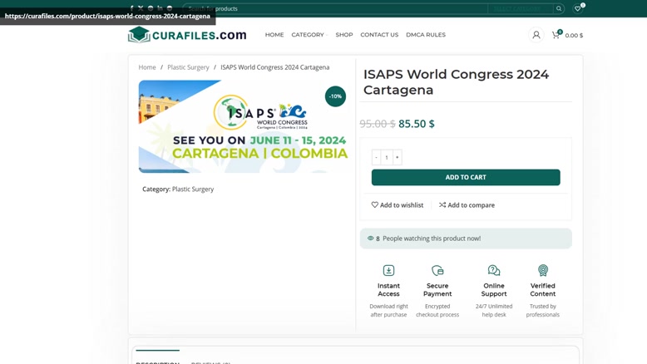The width and height of the screenshot is (647, 364).
Task: Click the eye icon beside watchers count
Action: click(x=371, y=239)
